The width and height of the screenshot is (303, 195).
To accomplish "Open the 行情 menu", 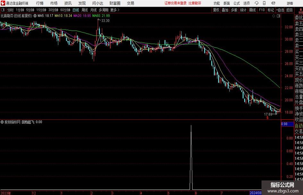I will pyautogui.click(x=40, y=3).
